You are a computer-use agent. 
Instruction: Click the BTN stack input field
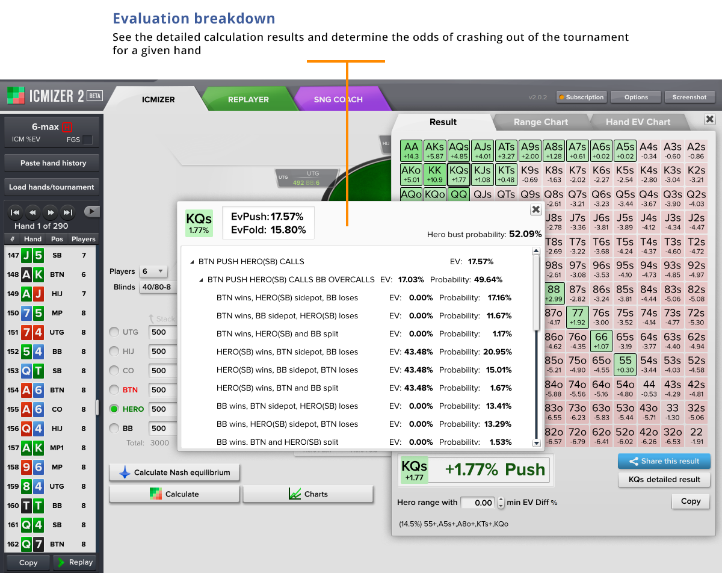point(162,390)
